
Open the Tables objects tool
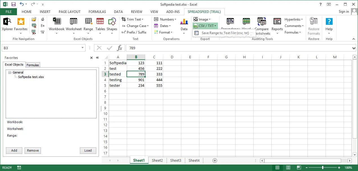coord(100,26)
